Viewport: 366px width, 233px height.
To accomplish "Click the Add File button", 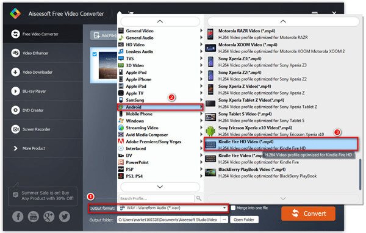I will coord(104,35).
